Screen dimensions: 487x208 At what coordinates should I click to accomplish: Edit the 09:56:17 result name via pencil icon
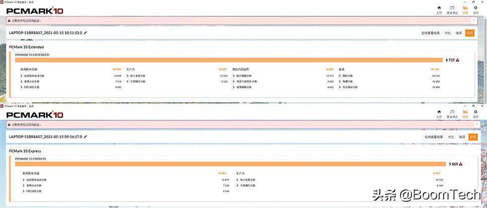[85, 136]
